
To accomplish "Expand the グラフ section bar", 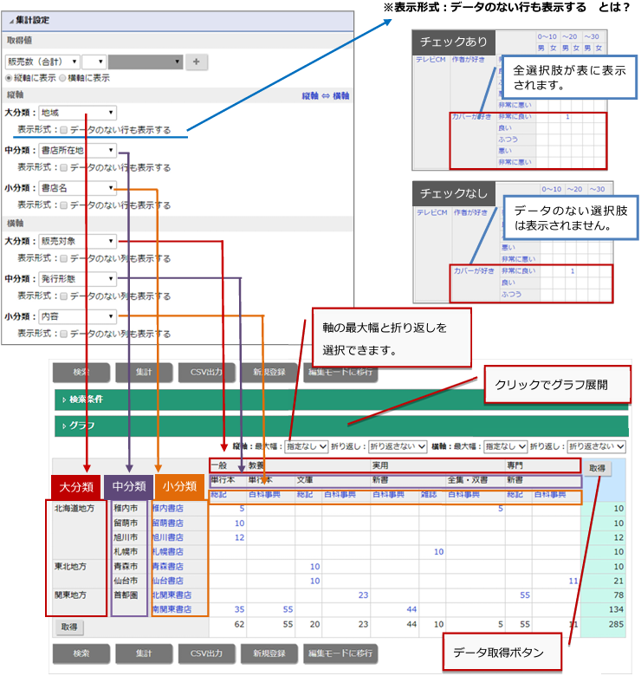I will (x=341, y=426).
